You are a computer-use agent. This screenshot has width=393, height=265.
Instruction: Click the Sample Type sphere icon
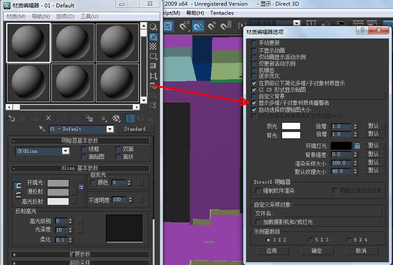click(153, 27)
